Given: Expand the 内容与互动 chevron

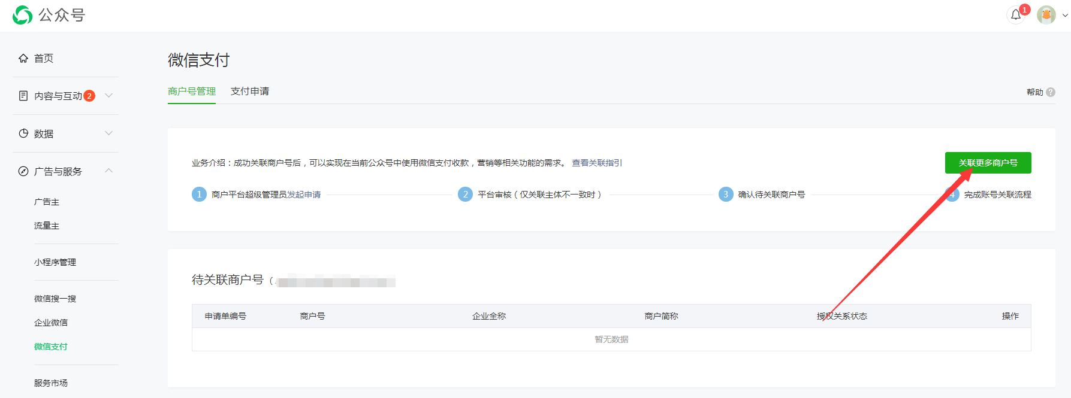Looking at the screenshot, I should [x=108, y=95].
